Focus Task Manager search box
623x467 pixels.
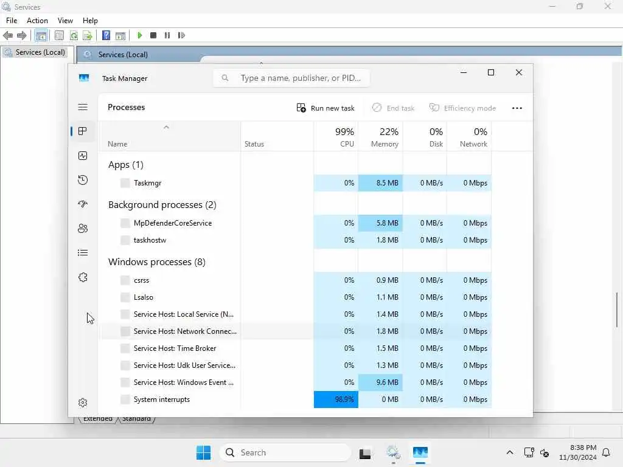(291, 78)
